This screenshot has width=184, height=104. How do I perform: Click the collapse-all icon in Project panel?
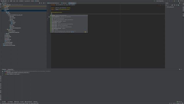pos(41,3)
